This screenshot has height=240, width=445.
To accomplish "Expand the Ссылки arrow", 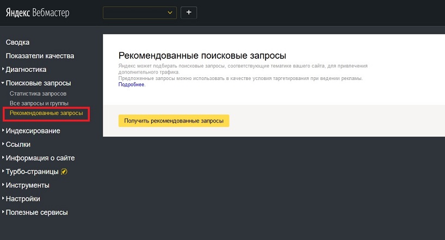I will [x=3, y=144].
